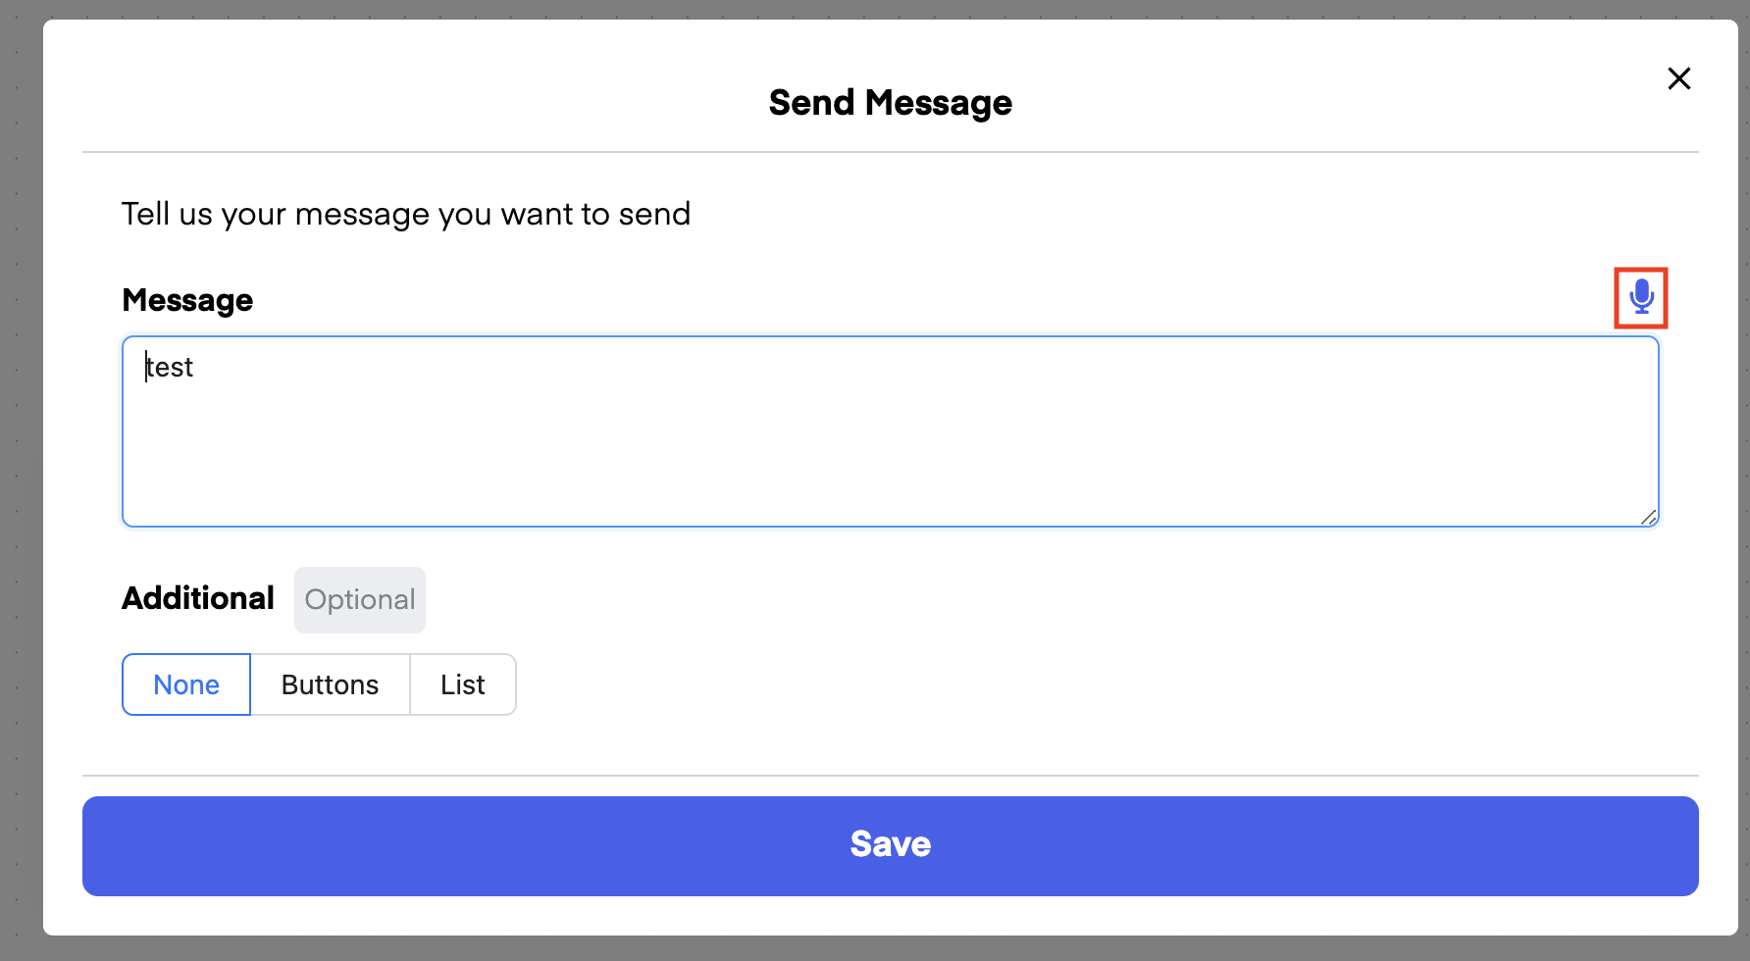Click the dotted backdrop left of the dialog
Viewport: 1750px width, 961px height.
pos(20,490)
